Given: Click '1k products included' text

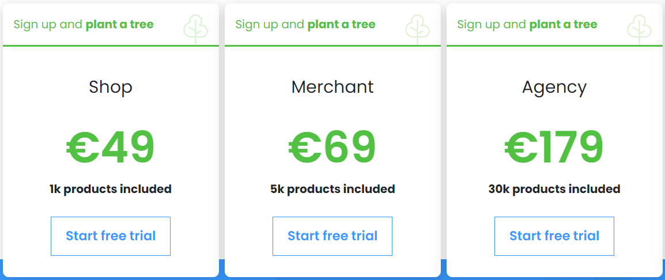Looking at the screenshot, I should (x=111, y=189).
